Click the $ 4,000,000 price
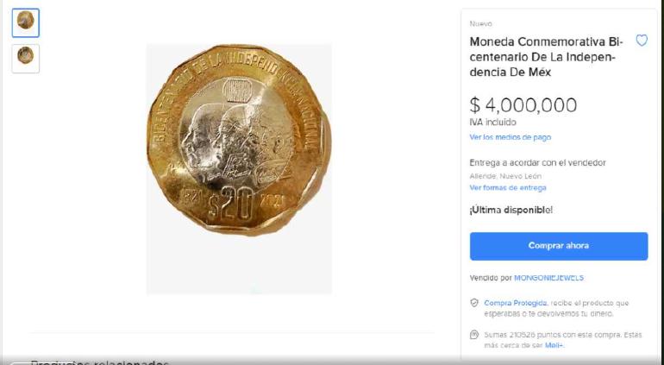This screenshot has height=365, width=664. (x=523, y=105)
